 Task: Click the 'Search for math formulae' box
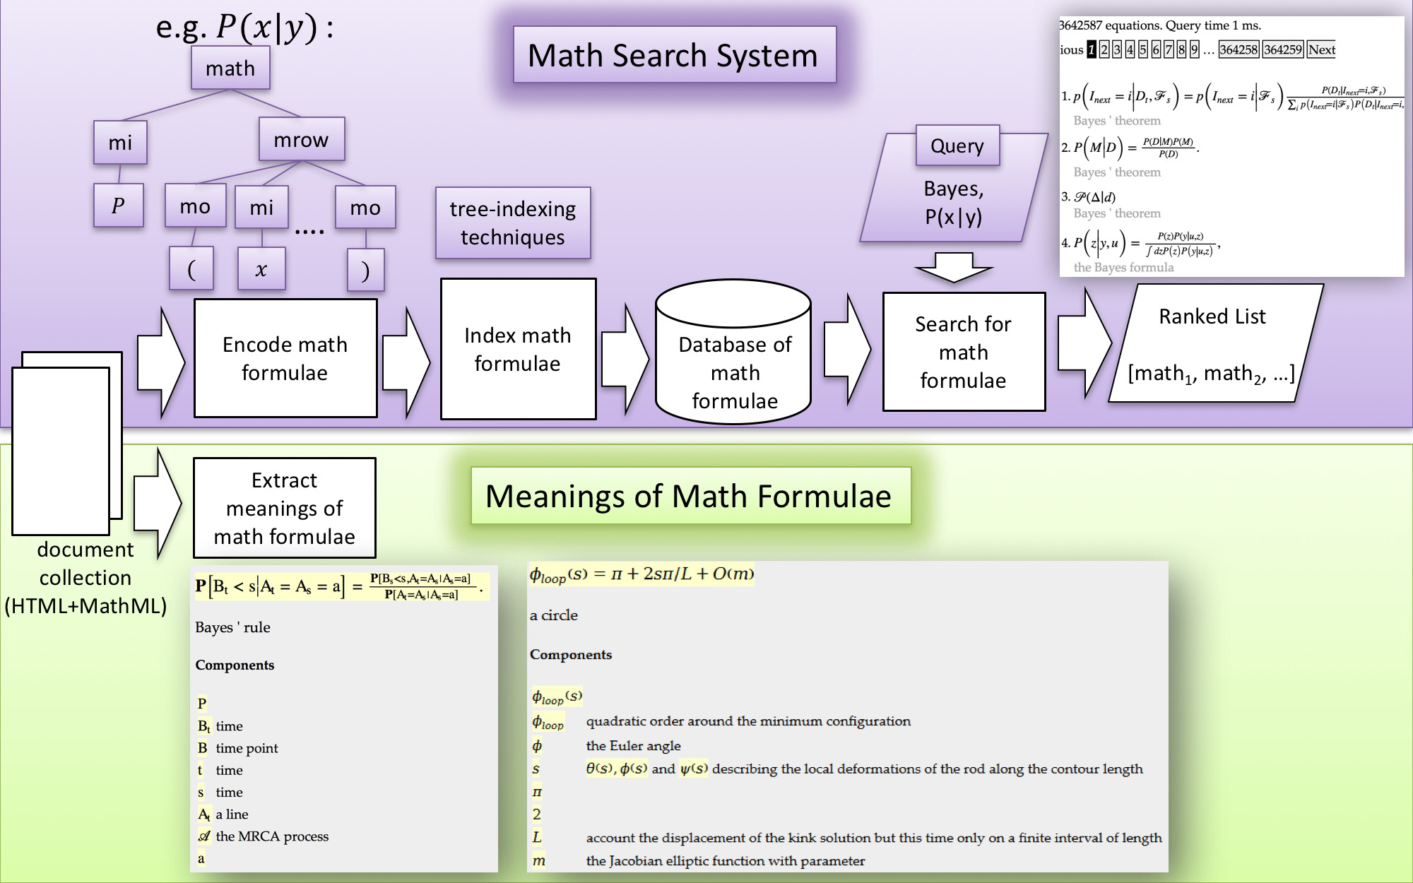coord(964,352)
